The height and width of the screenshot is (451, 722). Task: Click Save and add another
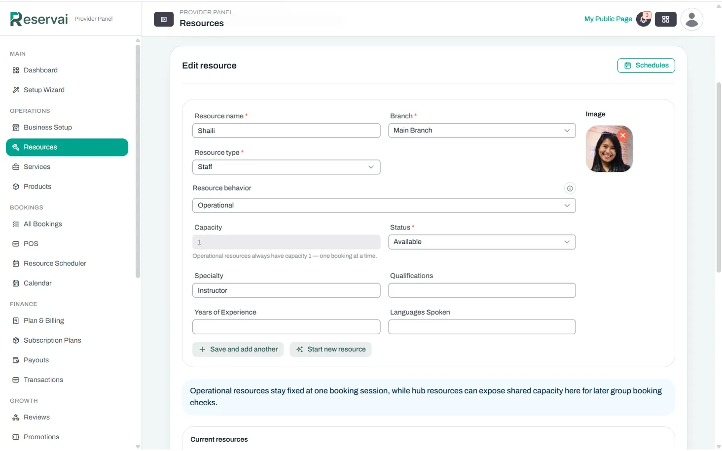(x=238, y=350)
